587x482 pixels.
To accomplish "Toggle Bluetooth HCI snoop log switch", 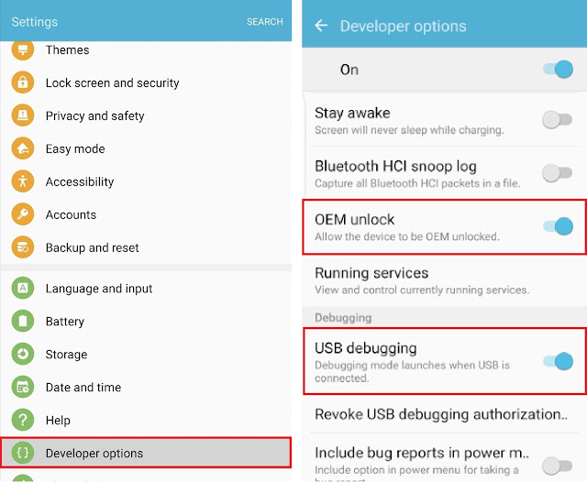I will [x=558, y=173].
